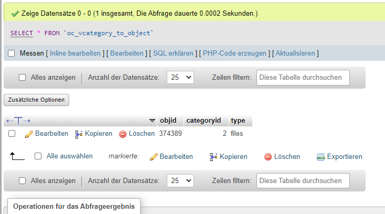This screenshot has height=214, width=385.
Task: Sort by the type column header
Action: pyautogui.click(x=238, y=121)
